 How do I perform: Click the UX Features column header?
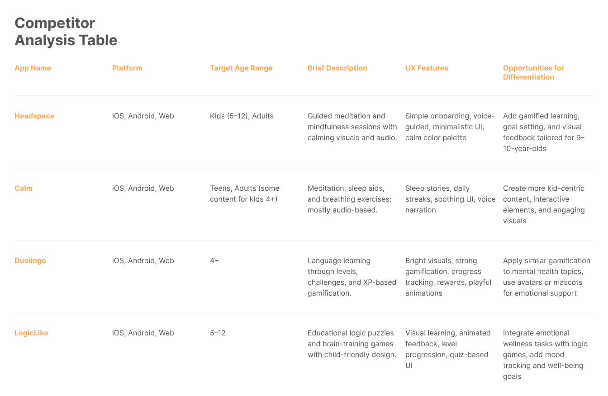tap(427, 68)
